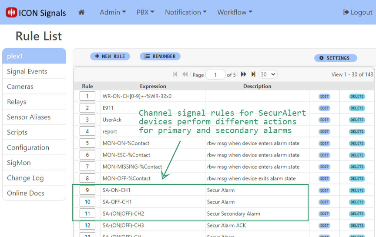Expand the Workflow menu
Viewport: 376px width, 237px height.
point(235,12)
